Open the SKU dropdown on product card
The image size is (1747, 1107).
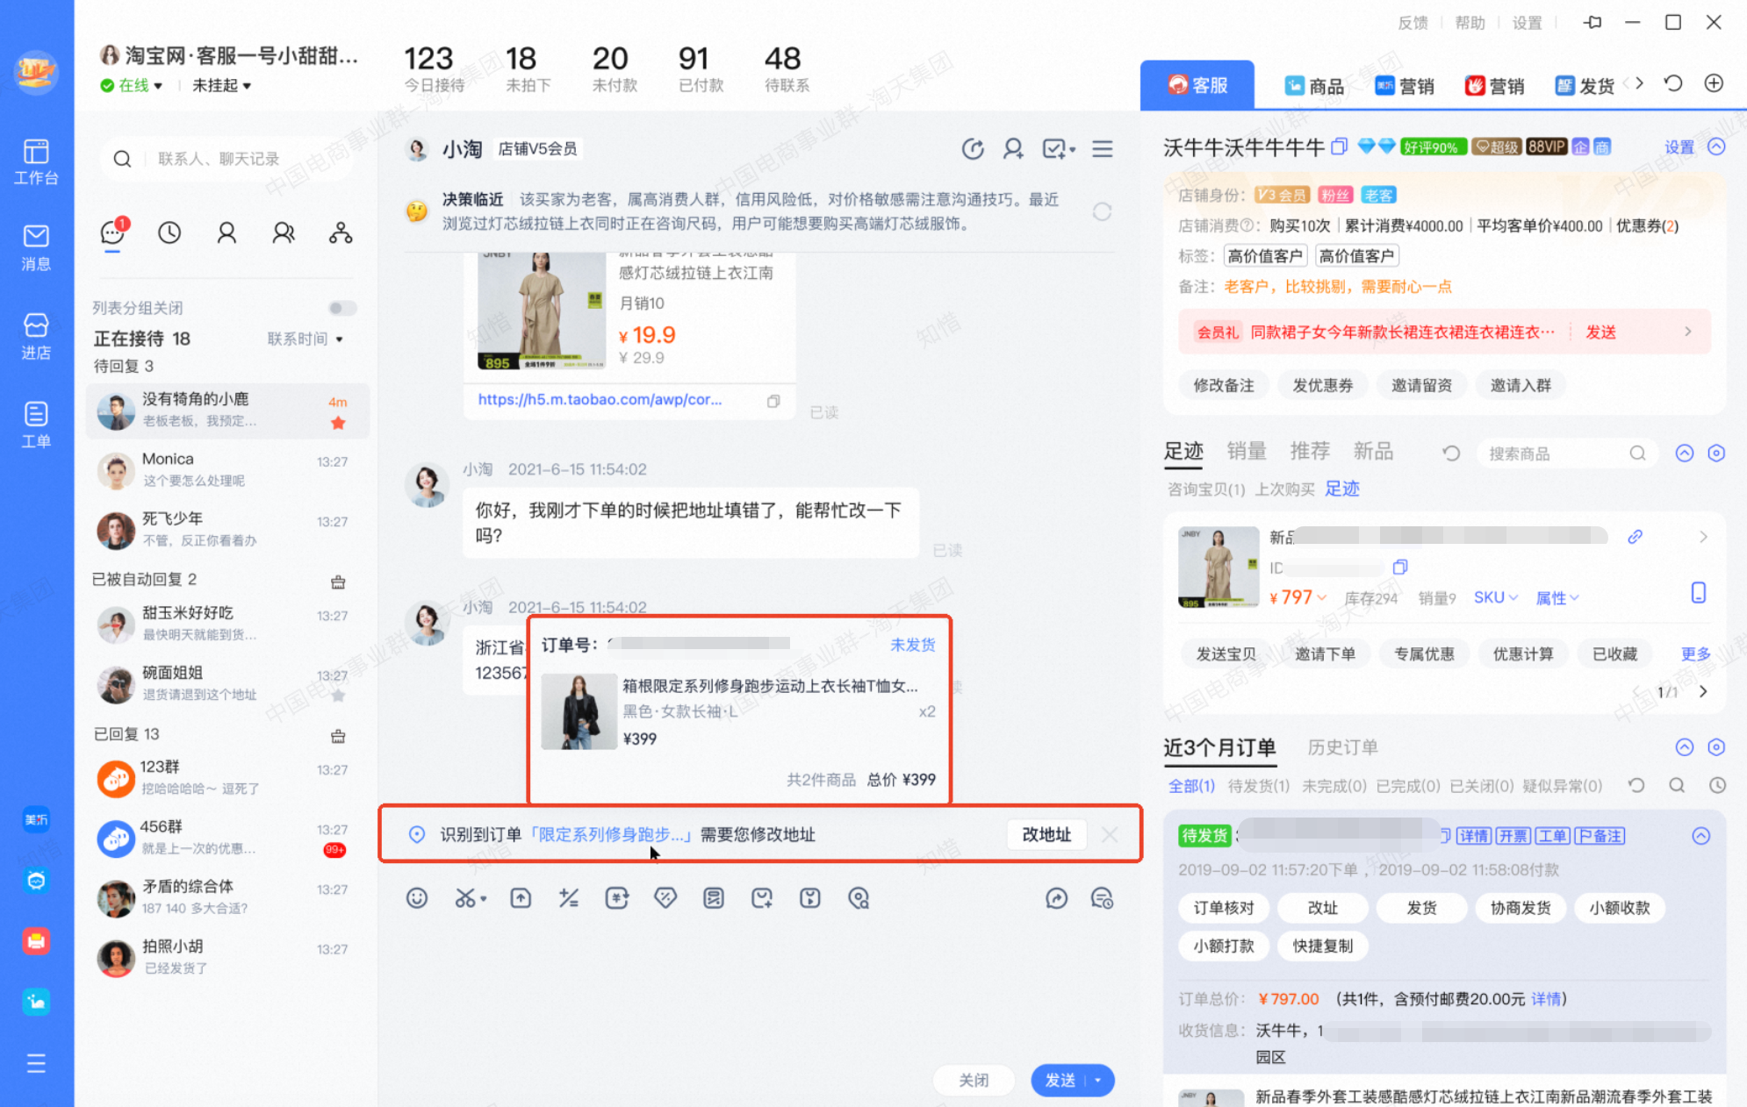click(x=1495, y=597)
